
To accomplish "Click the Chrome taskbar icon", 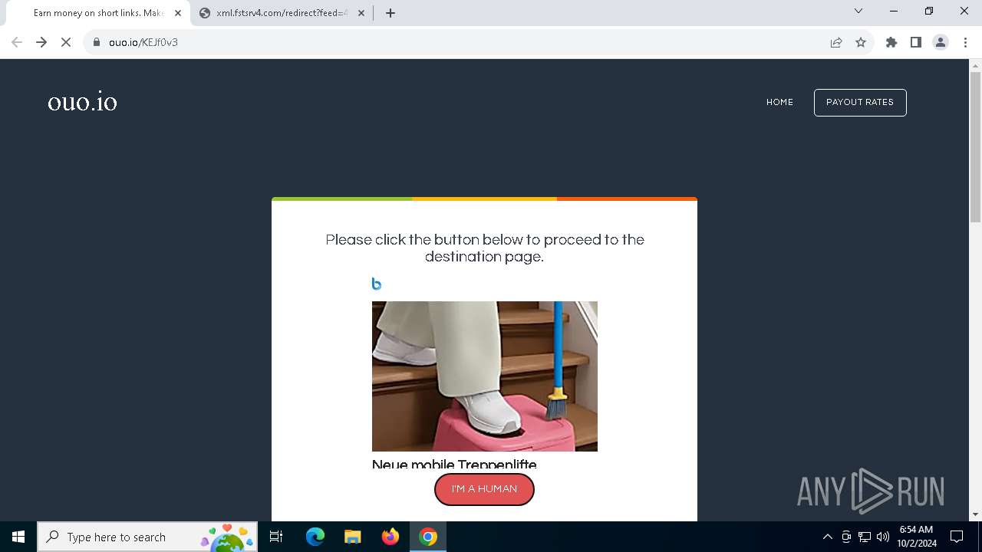I will tap(428, 537).
